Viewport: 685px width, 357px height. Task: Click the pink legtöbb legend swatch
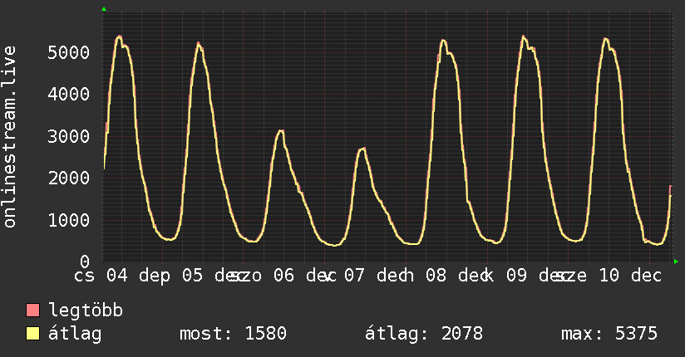click(x=32, y=310)
